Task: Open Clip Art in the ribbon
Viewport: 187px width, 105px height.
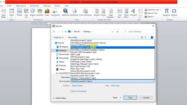Action: pos(26,13)
